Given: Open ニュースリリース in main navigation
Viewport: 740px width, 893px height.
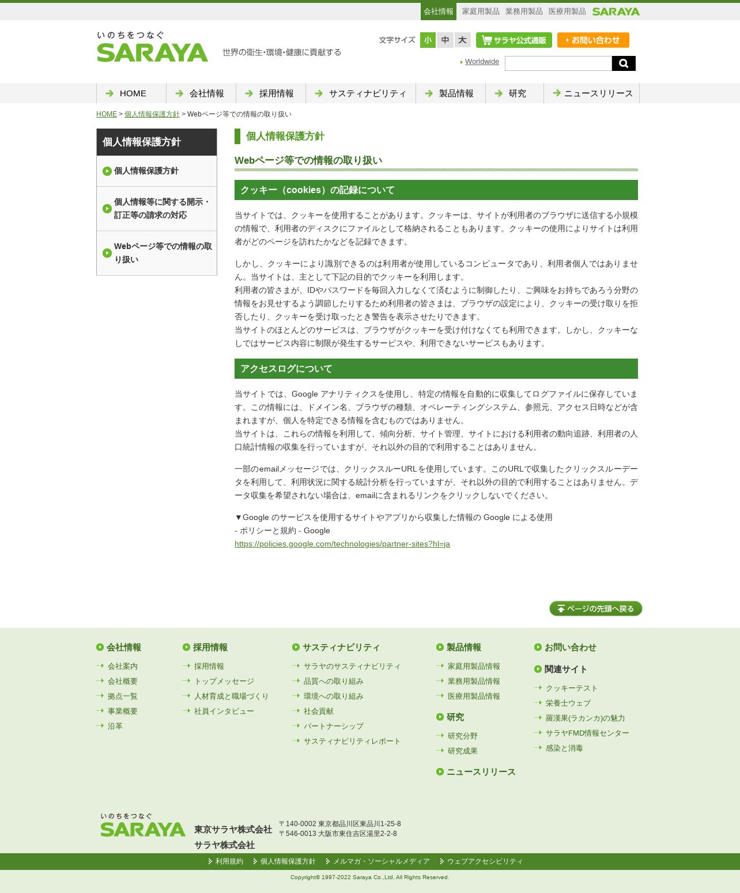Looking at the screenshot, I should 592,93.
